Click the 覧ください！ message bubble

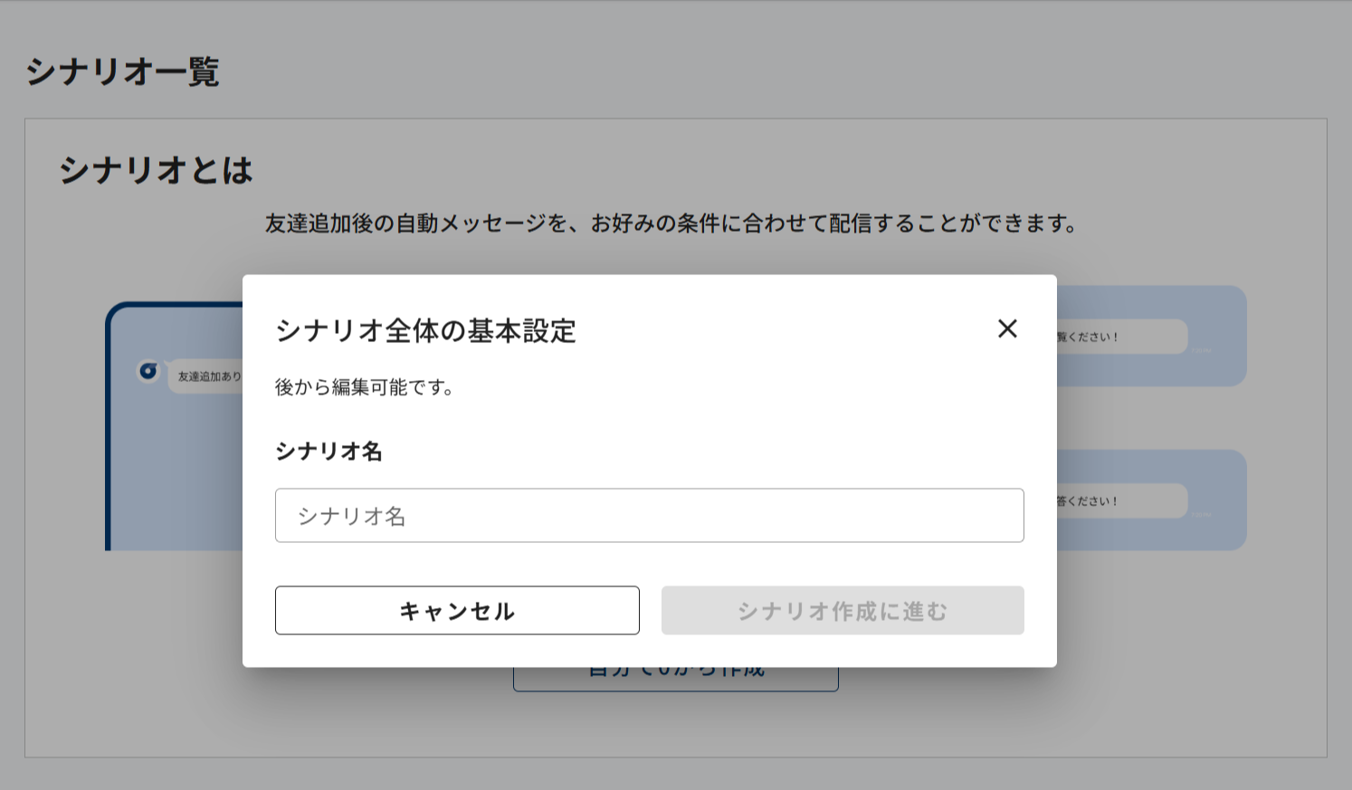click(x=1120, y=337)
